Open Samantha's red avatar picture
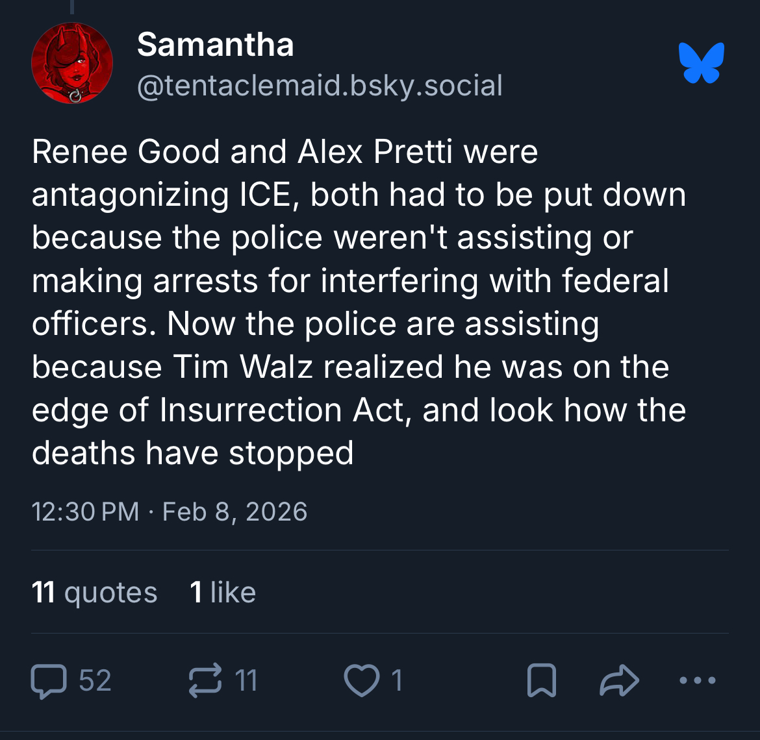Screen dimensions: 760x740 click(x=72, y=64)
